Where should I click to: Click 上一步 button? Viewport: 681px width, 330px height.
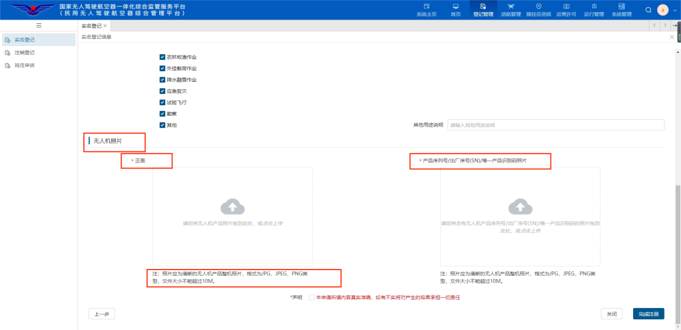102,314
